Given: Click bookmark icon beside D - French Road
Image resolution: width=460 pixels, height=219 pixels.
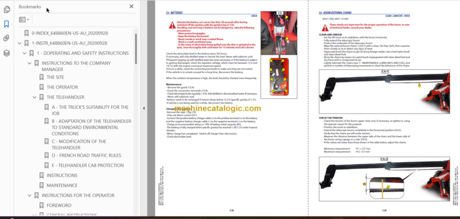Looking at the screenshot, I should [47, 156].
